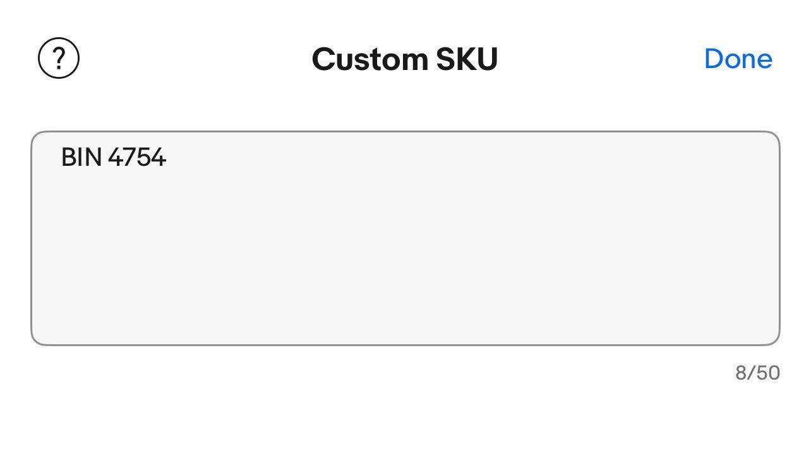Click between BIN and 4754

pos(105,157)
